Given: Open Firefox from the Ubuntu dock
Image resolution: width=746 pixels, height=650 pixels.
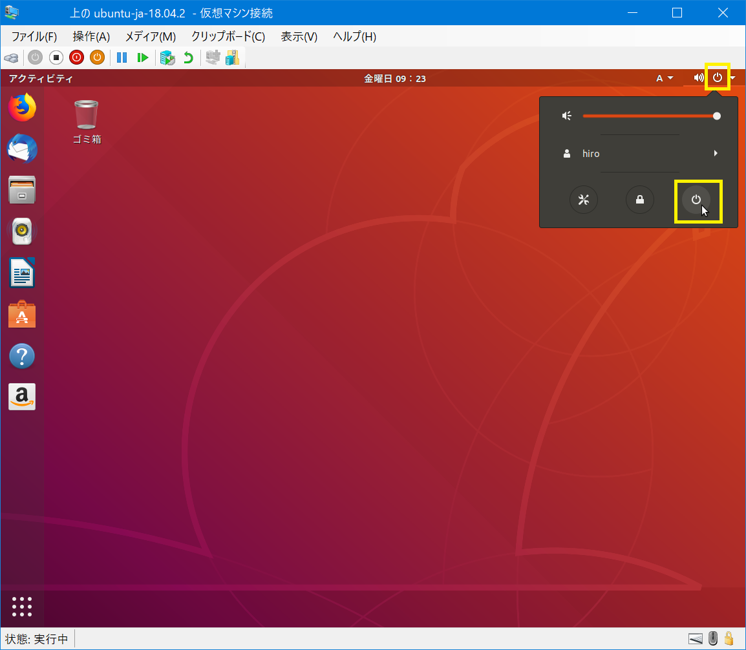Looking at the screenshot, I should pyautogui.click(x=22, y=108).
